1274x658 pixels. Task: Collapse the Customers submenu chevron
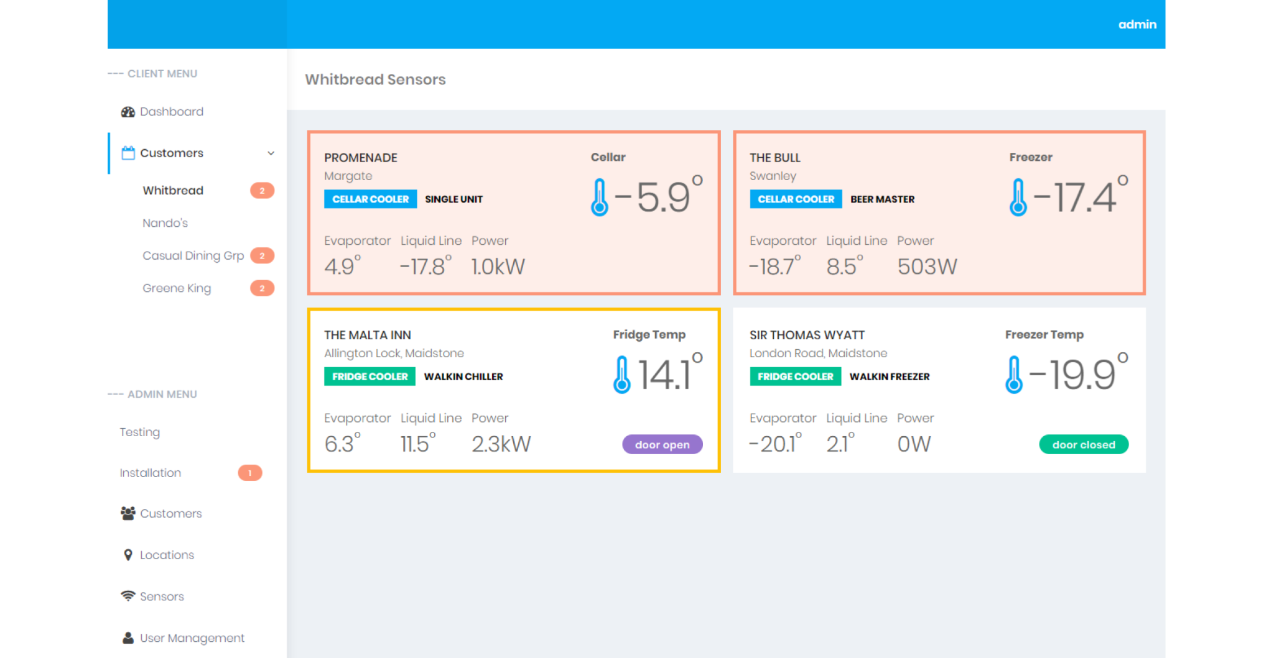(270, 153)
